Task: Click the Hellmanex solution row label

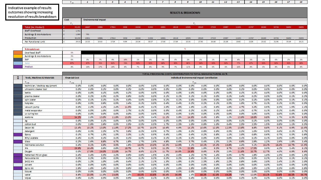Action: 34,145
